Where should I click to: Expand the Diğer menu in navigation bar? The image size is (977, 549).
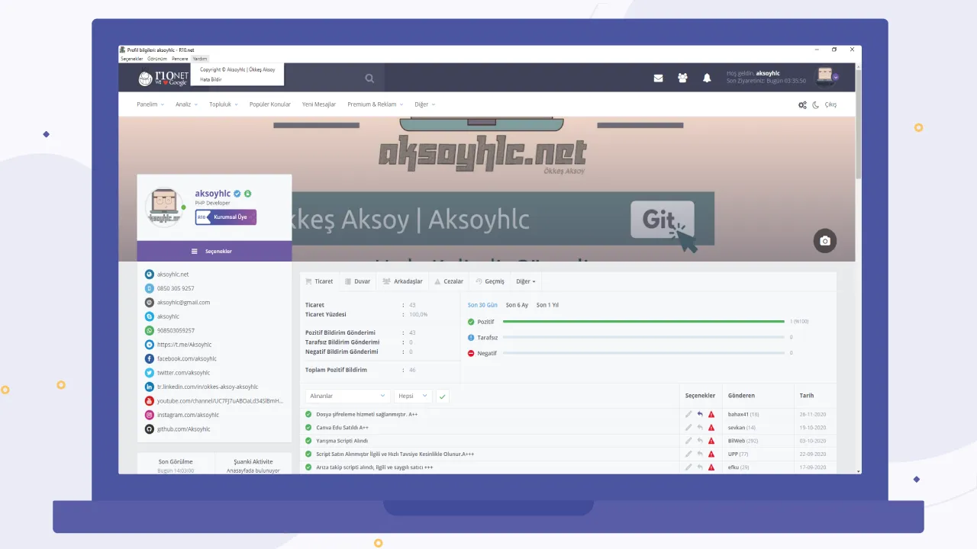(425, 104)
